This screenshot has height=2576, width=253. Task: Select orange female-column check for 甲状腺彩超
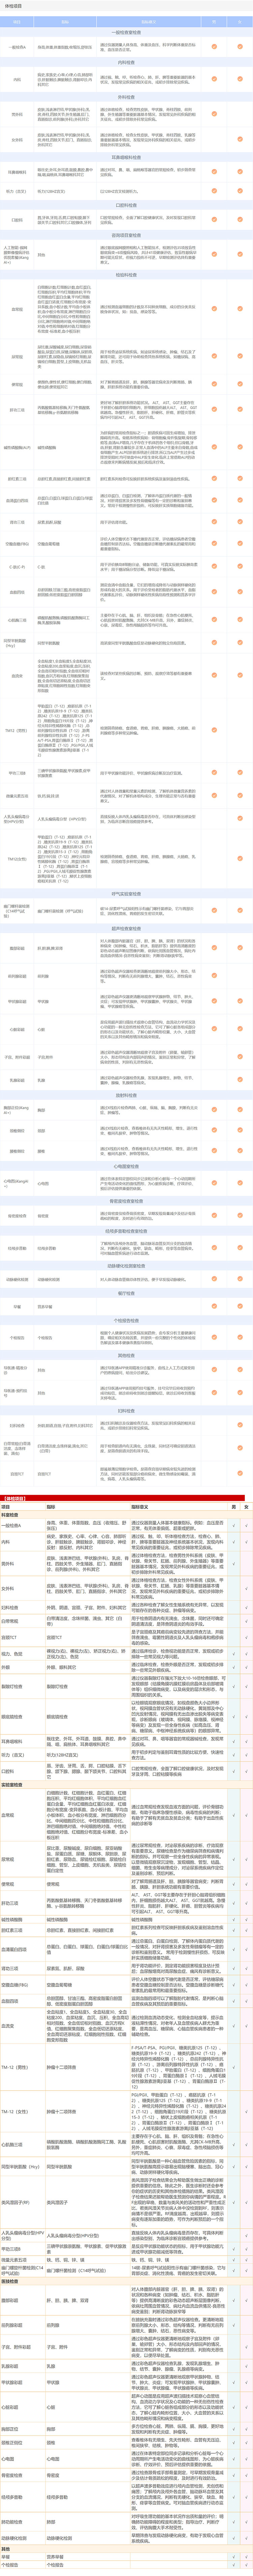240,1001
